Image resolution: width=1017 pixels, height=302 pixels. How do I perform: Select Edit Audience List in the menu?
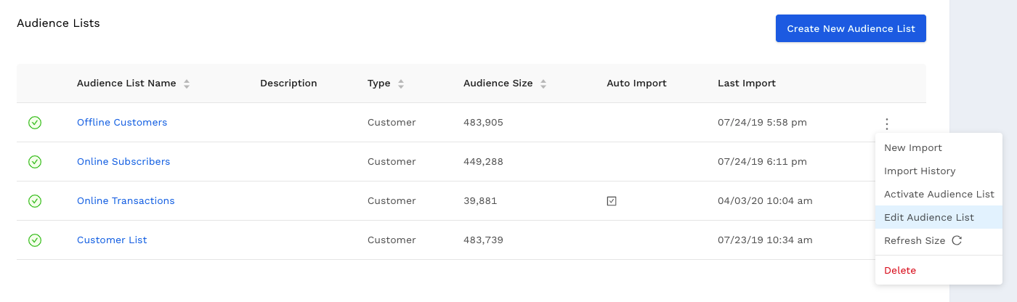click(929, 218)
